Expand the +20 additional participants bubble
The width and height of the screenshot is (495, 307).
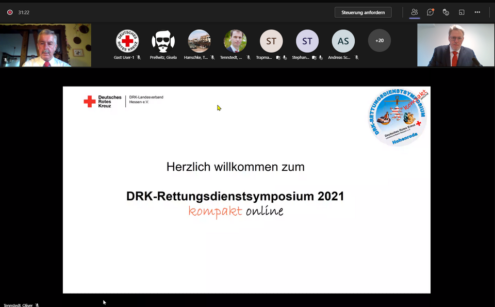tap(379, 41)
